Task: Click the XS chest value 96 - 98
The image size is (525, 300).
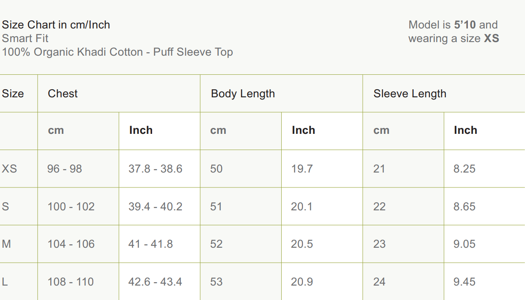Action: 64,169
